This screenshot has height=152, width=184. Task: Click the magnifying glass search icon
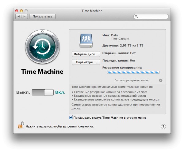[136, 17]
